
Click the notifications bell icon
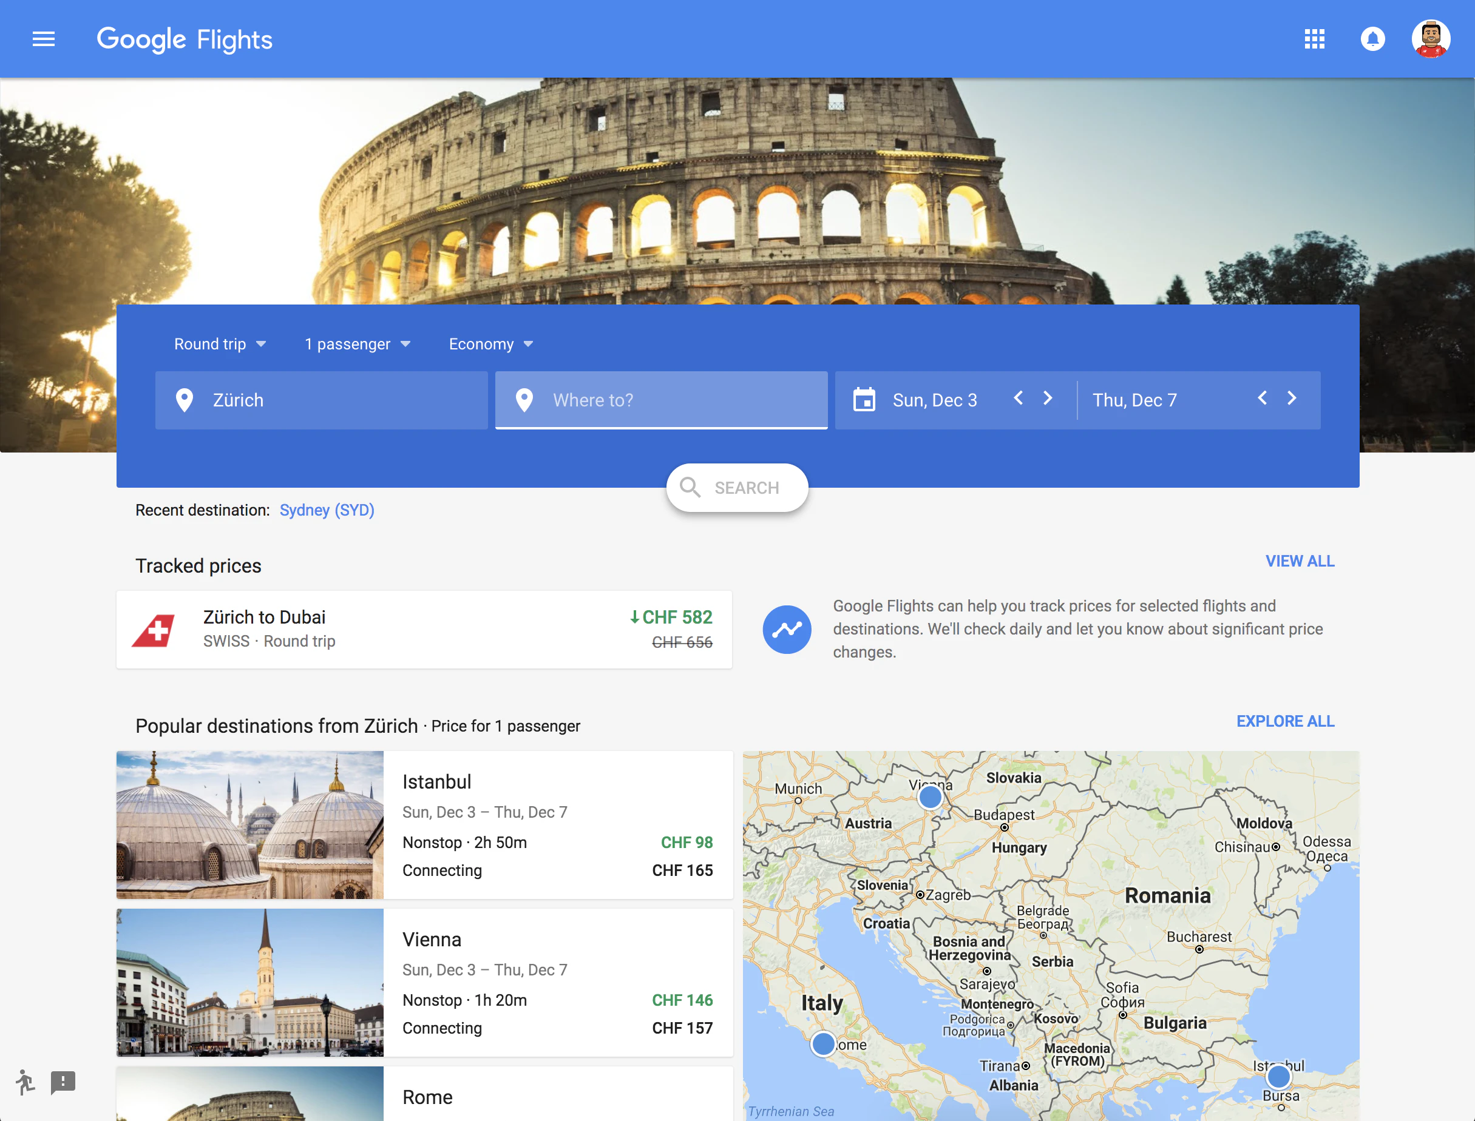(1372, 39)
